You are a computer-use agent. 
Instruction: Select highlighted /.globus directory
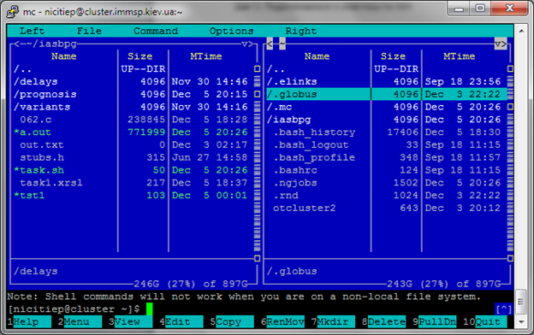click(x=386, y=94)
